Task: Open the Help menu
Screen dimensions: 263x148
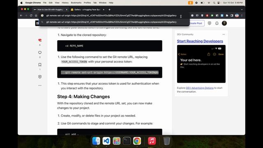Action: [111, 3]
